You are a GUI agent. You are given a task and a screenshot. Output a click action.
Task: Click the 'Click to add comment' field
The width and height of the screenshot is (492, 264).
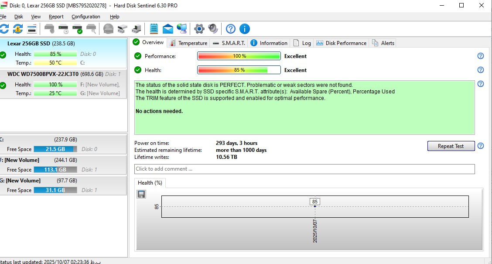point(304,169)
